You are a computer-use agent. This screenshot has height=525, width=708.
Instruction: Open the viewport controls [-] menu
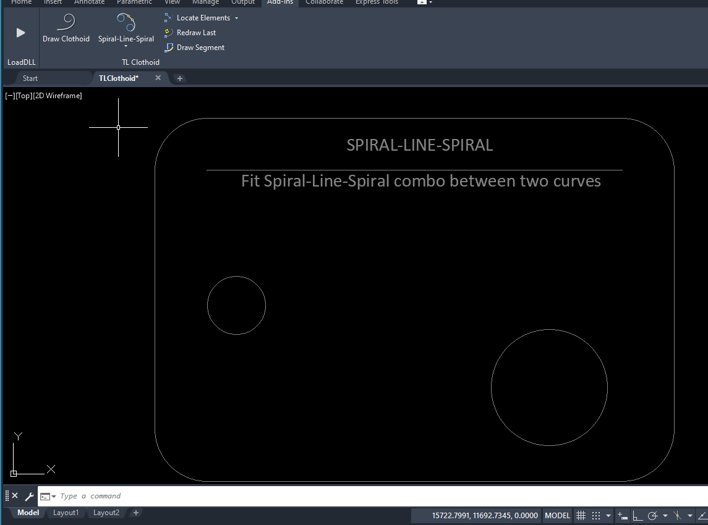(x=9, y=96)
